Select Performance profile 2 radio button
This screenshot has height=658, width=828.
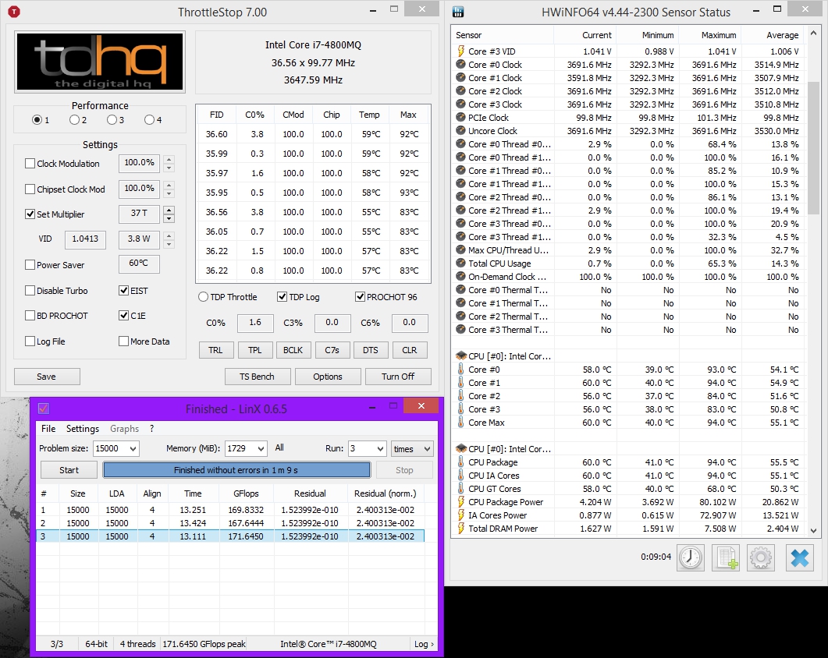pyautogui.click(x=74, y=120)
